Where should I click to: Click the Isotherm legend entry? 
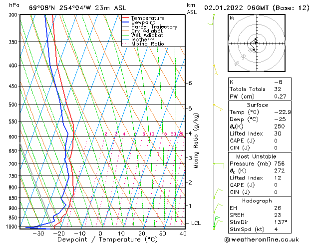[x=138, y=39]
